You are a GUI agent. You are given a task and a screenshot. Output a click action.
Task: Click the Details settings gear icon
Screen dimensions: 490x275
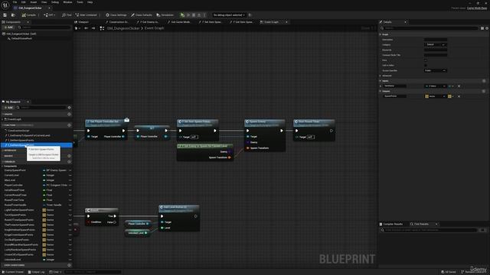[x=487, y=28]
